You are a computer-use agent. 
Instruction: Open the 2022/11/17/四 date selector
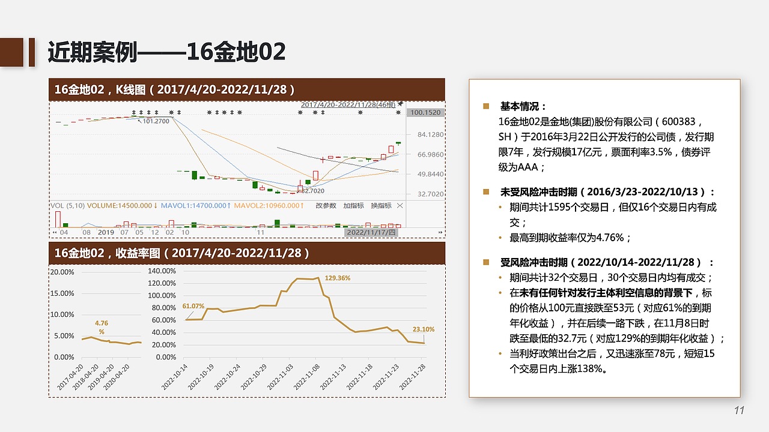pos(372,232)
